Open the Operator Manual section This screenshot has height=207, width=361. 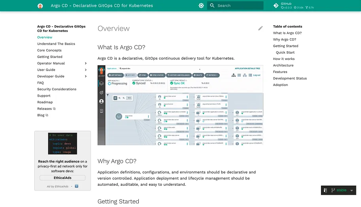[51, 63]
